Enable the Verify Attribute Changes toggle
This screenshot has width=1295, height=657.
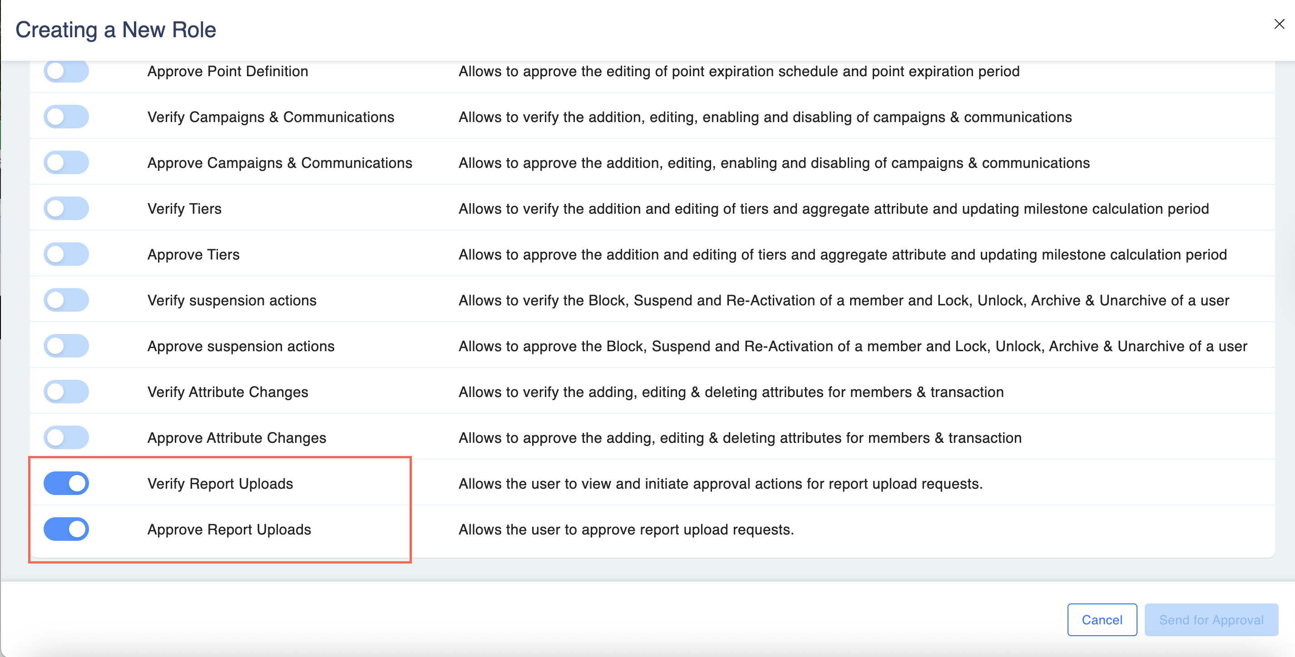[66, 392]
